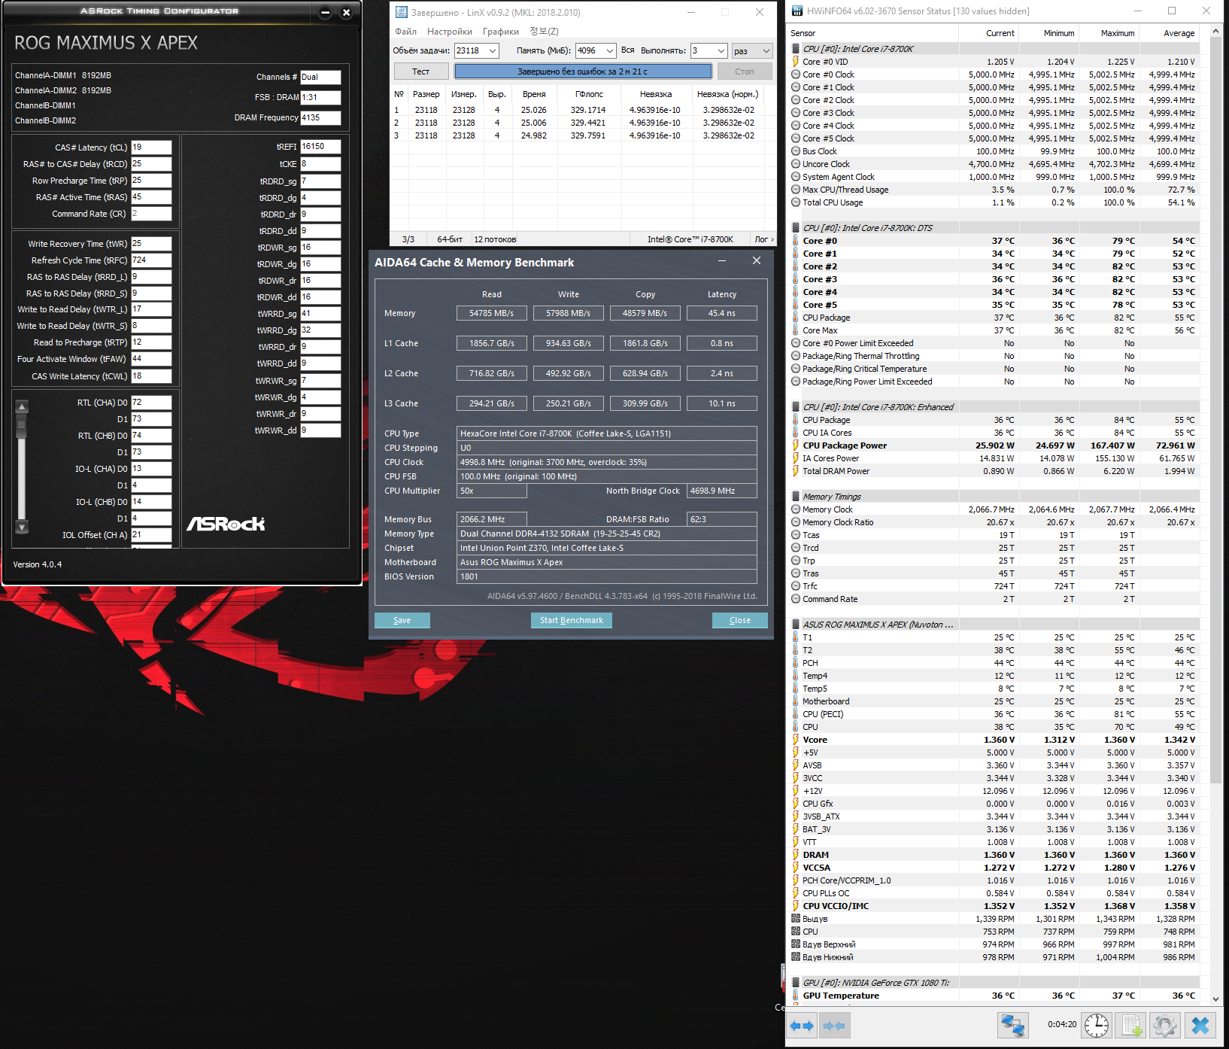
Task: Click ASRock tREFI value field
Action: coord(320,147)
